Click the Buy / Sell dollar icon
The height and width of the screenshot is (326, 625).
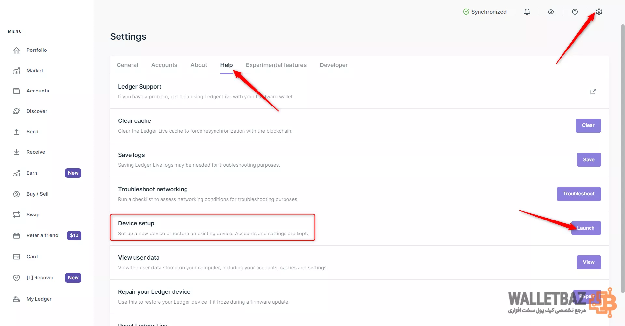(17, 194)
